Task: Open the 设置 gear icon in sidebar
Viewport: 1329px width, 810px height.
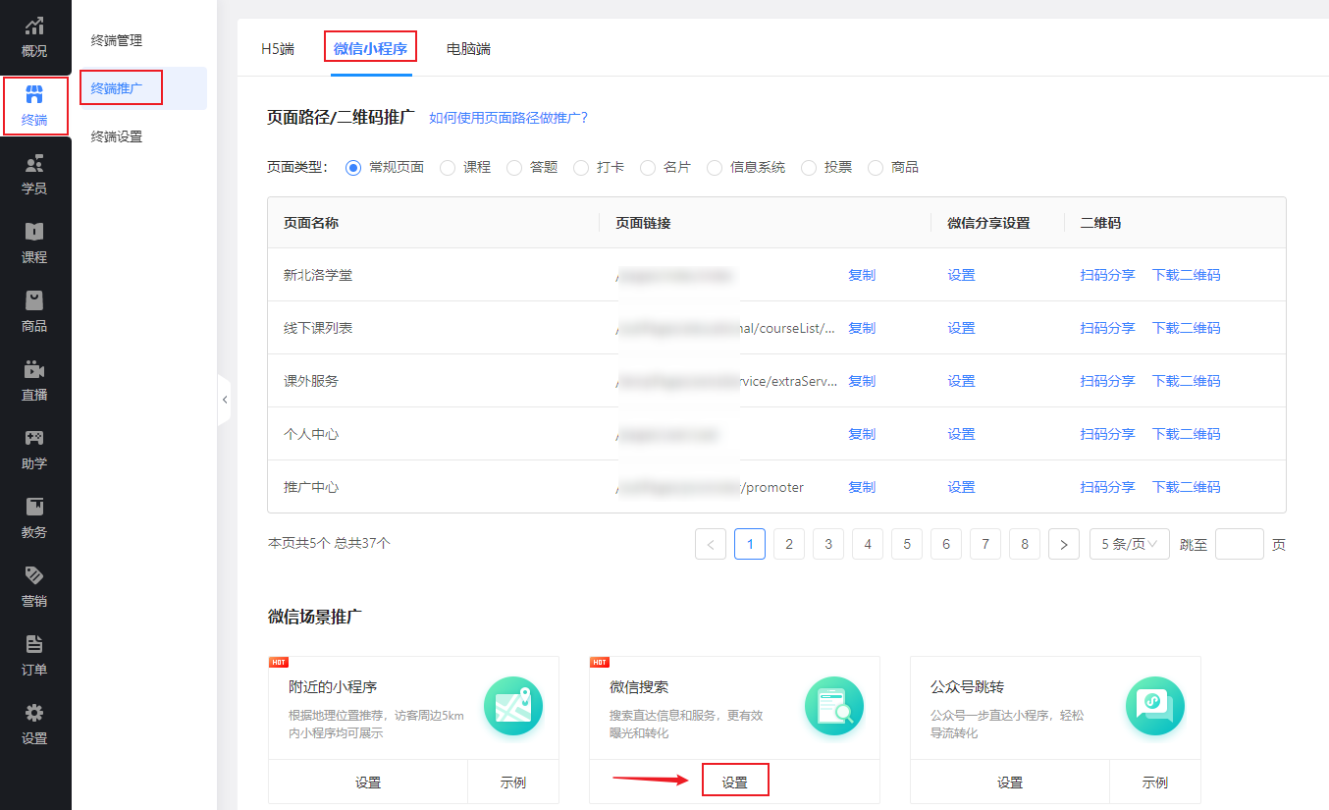Action: click(x=34, y=714)
